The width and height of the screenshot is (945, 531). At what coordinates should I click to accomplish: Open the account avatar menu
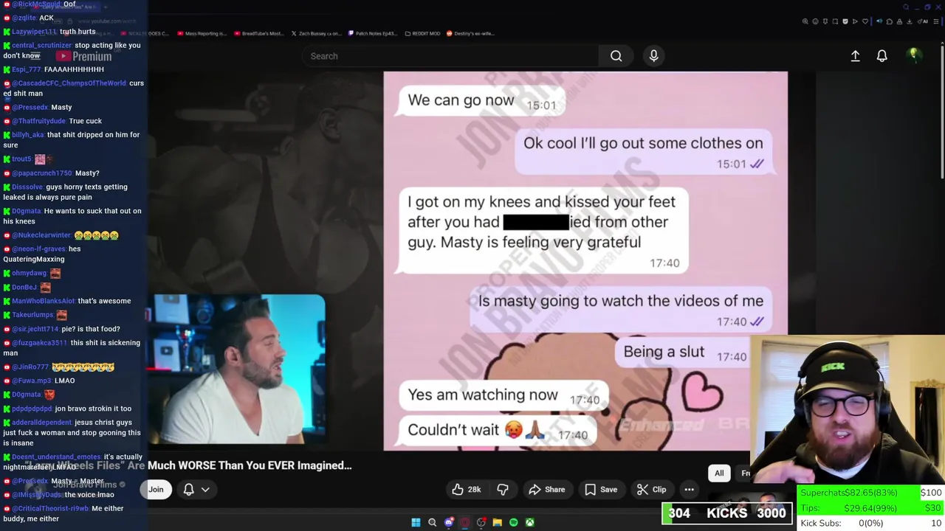pos(913,55)
